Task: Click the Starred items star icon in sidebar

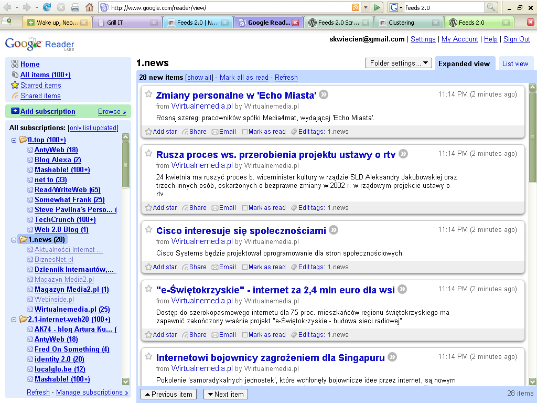Action: 15,85
